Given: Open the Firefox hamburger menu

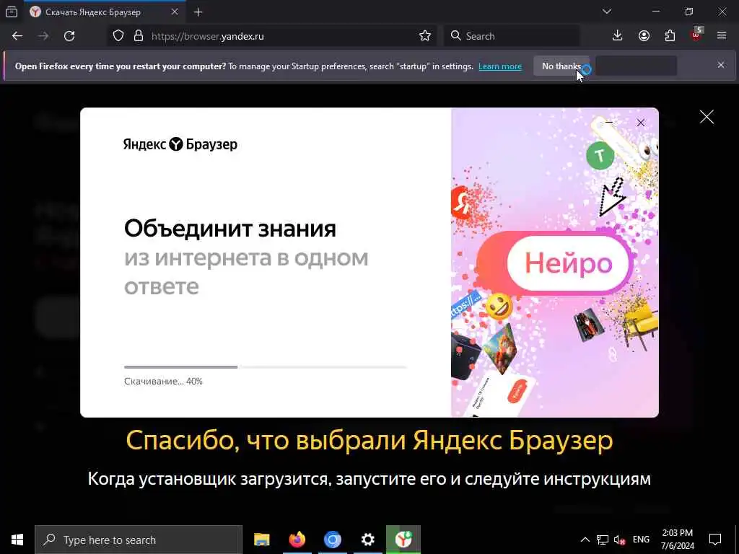Looking at the screenshot, I should click(x=722, y=36).
